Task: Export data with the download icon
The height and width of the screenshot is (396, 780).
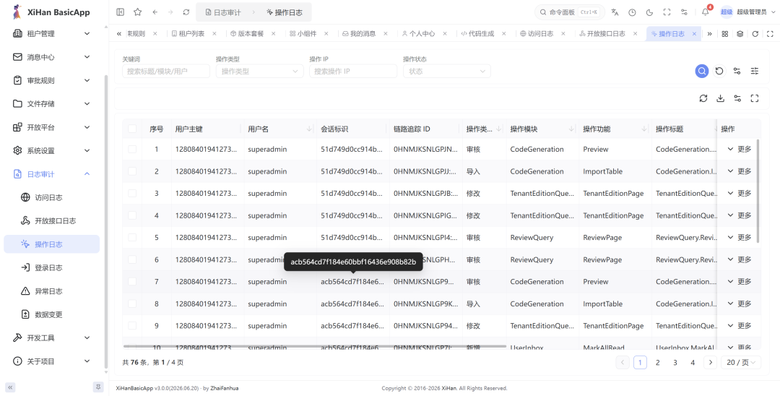Action: [x=720, y=98]
